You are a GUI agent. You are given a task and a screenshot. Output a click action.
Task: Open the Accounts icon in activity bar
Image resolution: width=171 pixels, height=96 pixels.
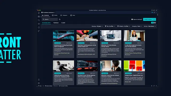point(39,79)
